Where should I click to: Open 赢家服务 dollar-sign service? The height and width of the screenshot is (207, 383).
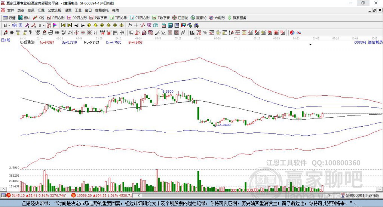click(x=237, y=18)
